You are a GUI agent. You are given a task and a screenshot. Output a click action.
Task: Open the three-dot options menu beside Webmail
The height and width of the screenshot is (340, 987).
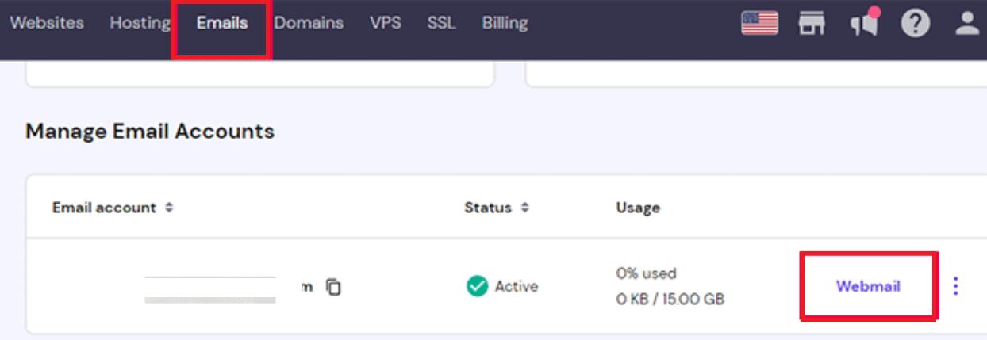point(956,285)
